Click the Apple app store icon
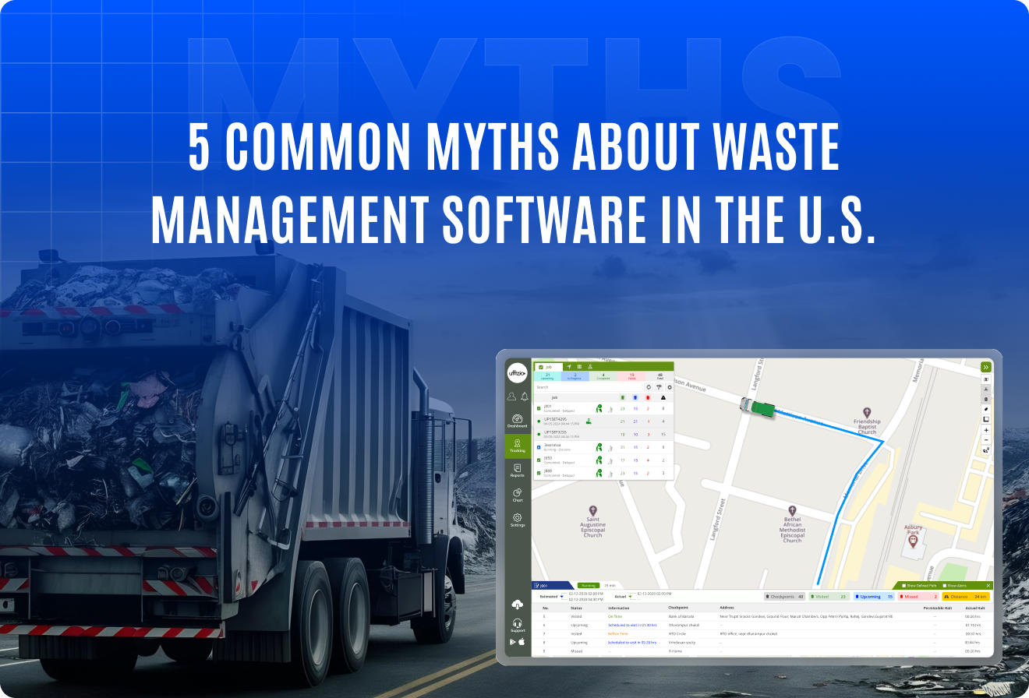The image size is (1029, 698). pyautogui.click(x=522, y=642)
